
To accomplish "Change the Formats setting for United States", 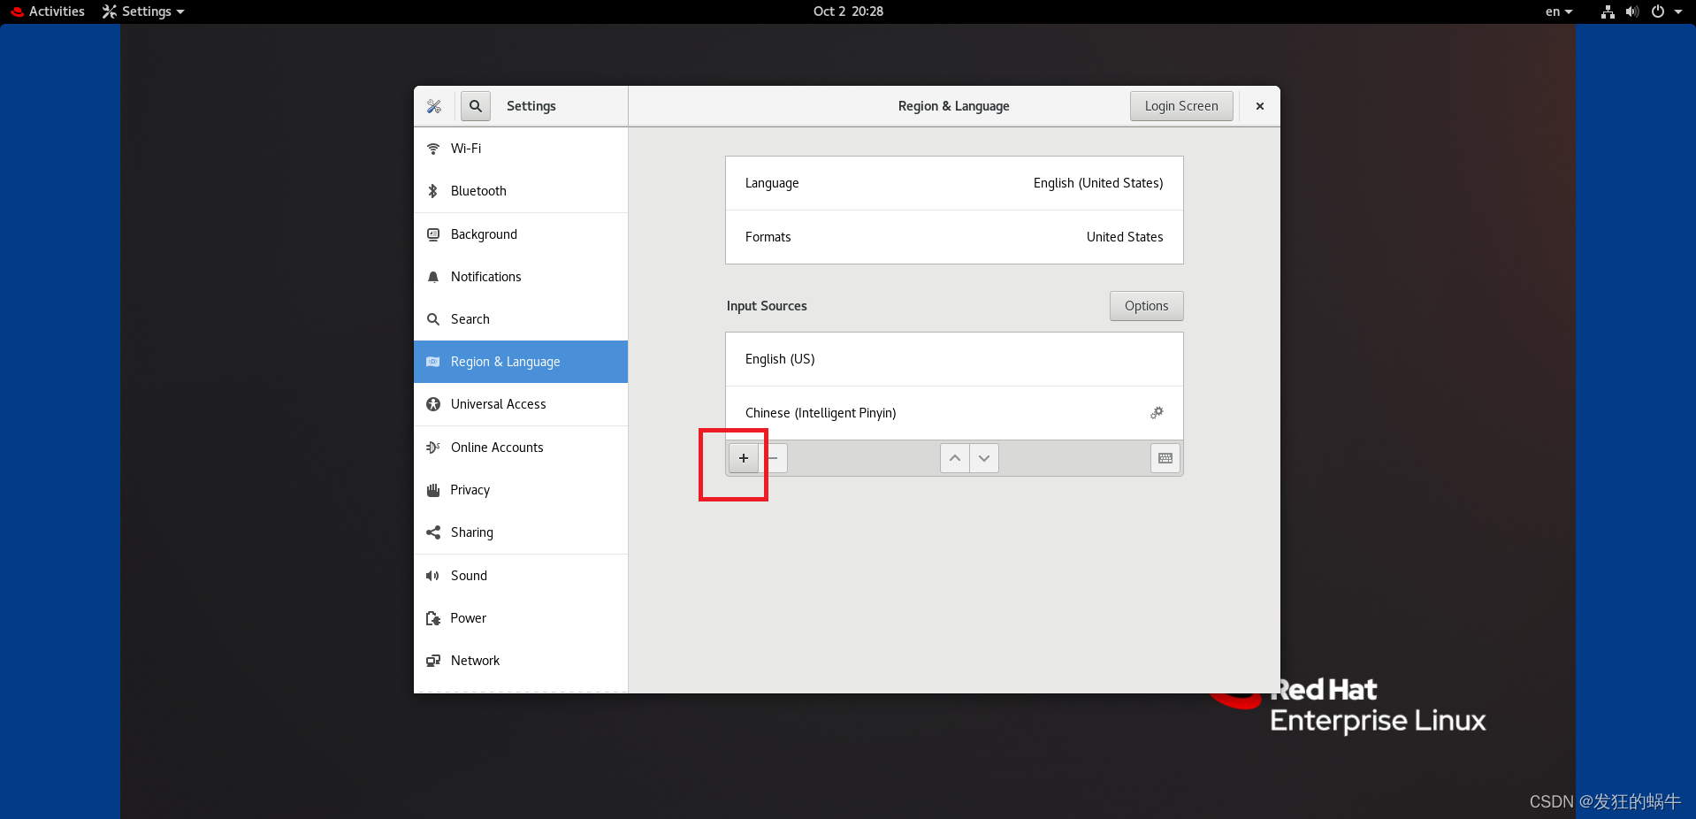I will point(953,237).
